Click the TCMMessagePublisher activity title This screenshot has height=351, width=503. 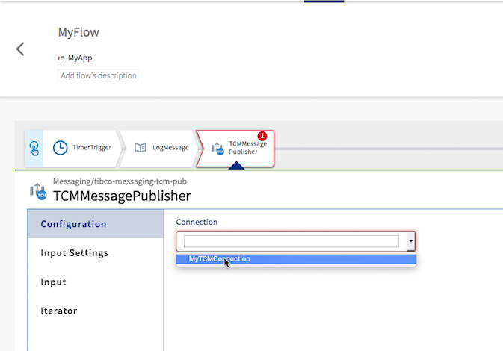tap(122, 196)
